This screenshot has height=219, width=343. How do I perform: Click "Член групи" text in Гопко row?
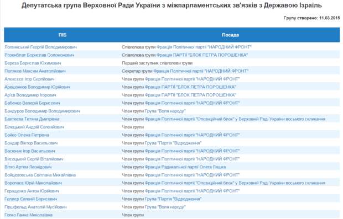pyautogui.click(x=133, y=215)
